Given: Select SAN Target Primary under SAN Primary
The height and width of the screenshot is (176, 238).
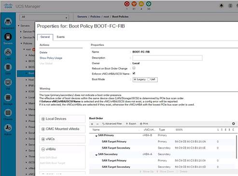Looking at the screenshot, I should (114, 142).
